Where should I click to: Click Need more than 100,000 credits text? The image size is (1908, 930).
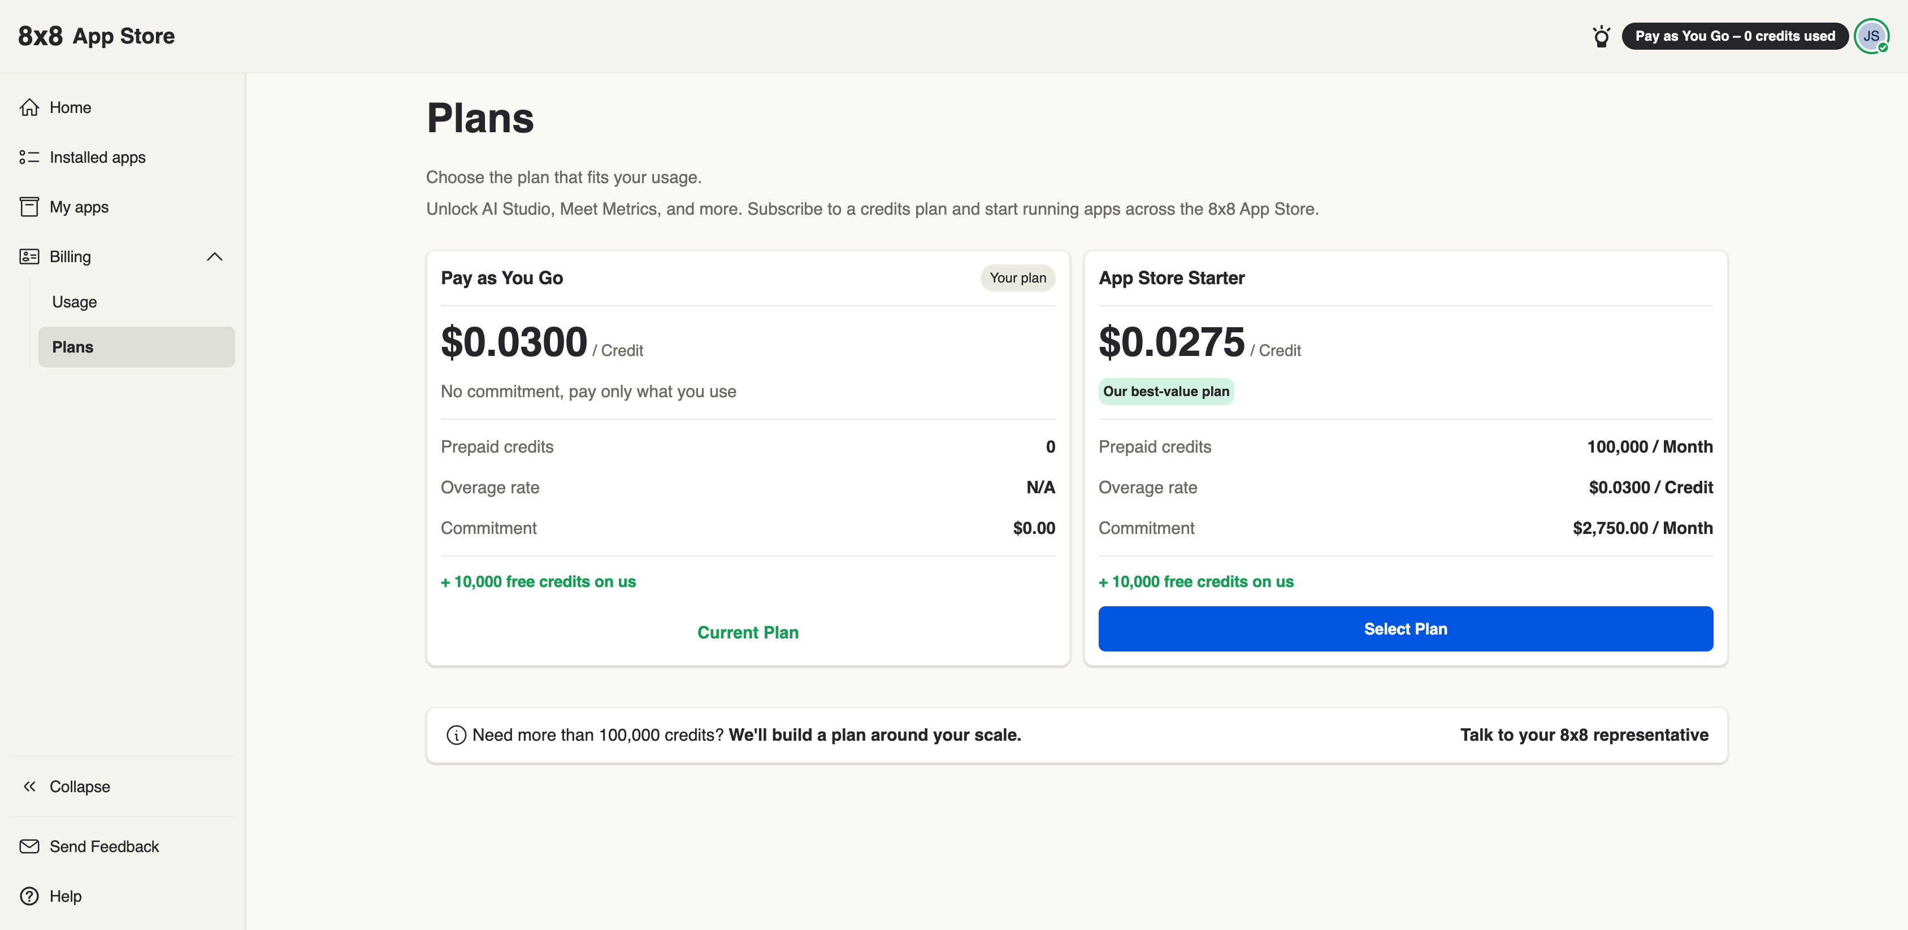click(x=598, y=735)
